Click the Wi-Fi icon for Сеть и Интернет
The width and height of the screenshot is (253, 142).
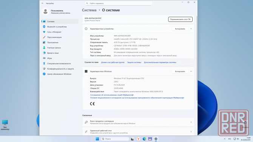(44, 32)
